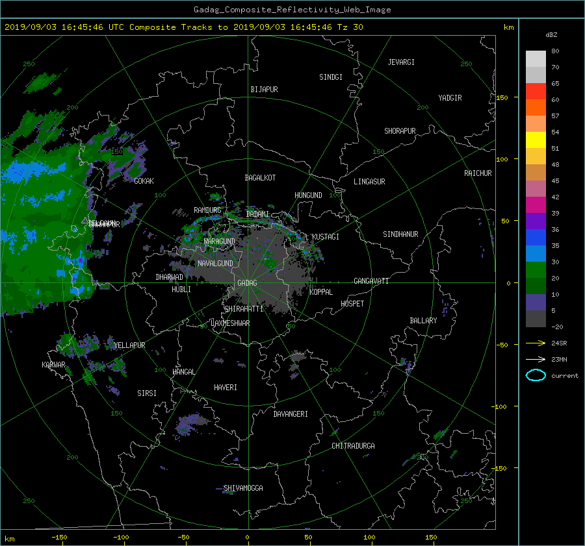This screenshot has width=585, height=546.
Task: Click the HUNGUND city label
Action: coord(308,195)
